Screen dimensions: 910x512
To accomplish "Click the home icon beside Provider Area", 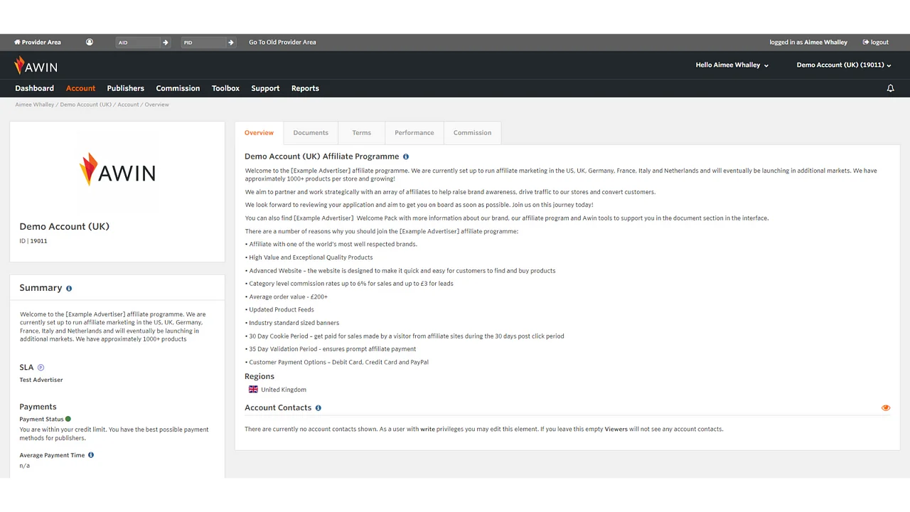I will [17, 42].
